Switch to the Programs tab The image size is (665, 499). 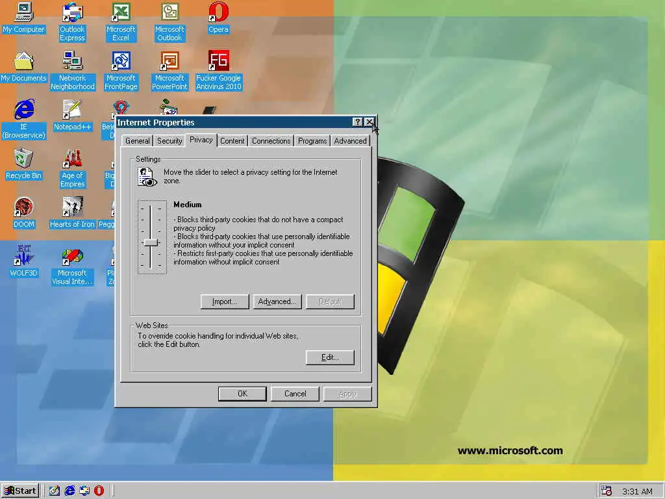coord(312,141)
